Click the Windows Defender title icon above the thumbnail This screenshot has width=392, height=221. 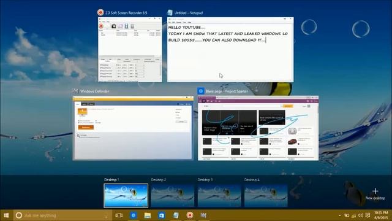(75, 91)
